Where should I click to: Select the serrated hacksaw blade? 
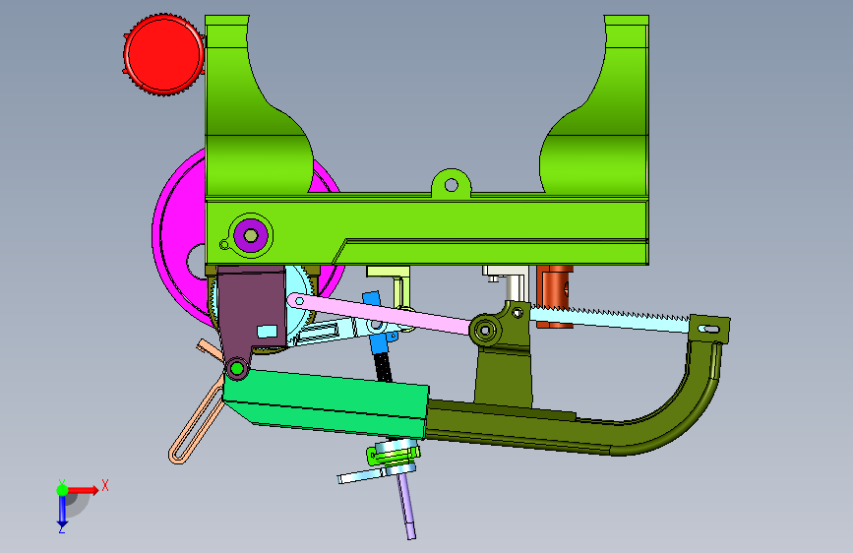pos(609,317)
